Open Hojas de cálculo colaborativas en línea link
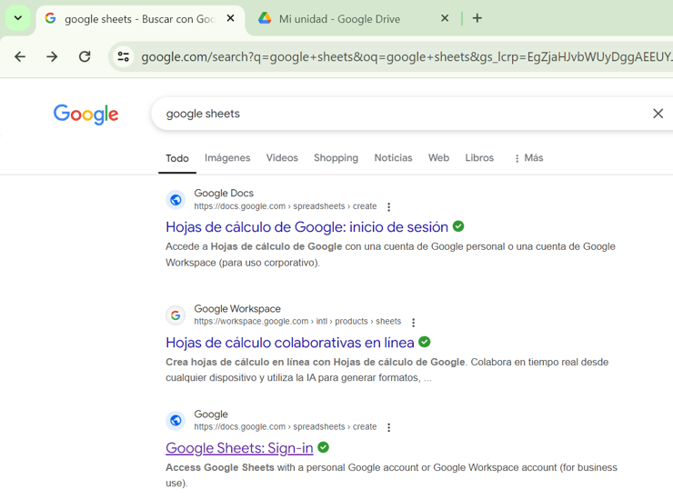 tap(289, 343)
